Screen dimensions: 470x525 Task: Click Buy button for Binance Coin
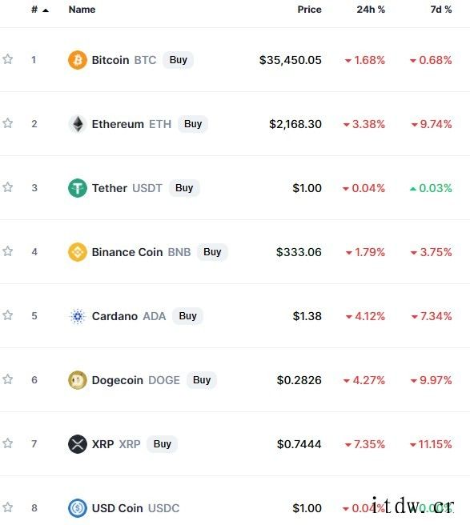212,252
